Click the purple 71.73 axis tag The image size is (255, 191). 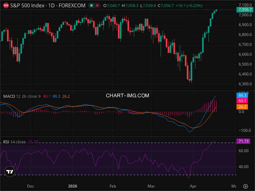pyautogui.click(x=243, y=141)
